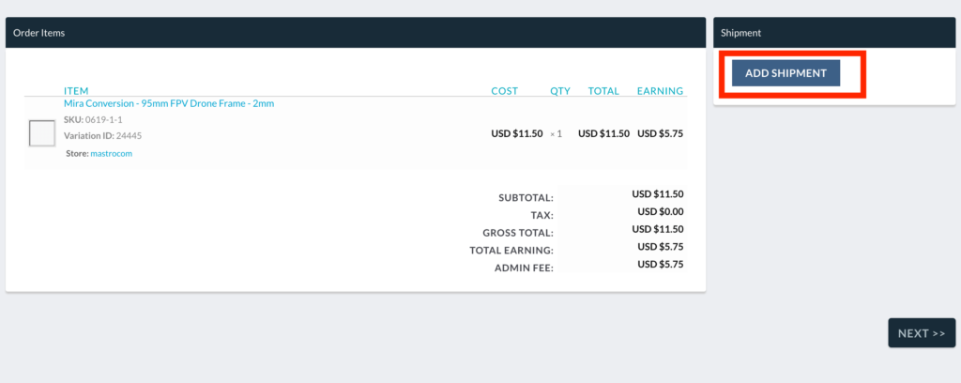Click the Variation ID 24445 text
This screenshot has width=961, height=383.
(x=102, y=135)
